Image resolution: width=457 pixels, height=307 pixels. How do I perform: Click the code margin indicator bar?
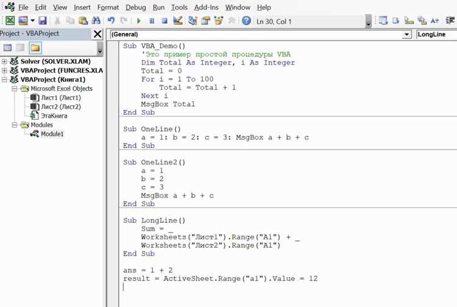[113, 173]
